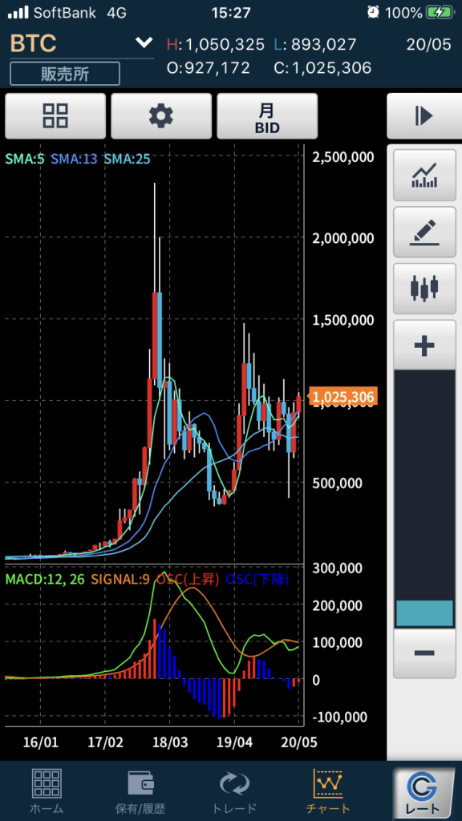Viewport: 462px width, 821px height.
Task: Zoom out with the minus button
Action: tap(424, 653)
